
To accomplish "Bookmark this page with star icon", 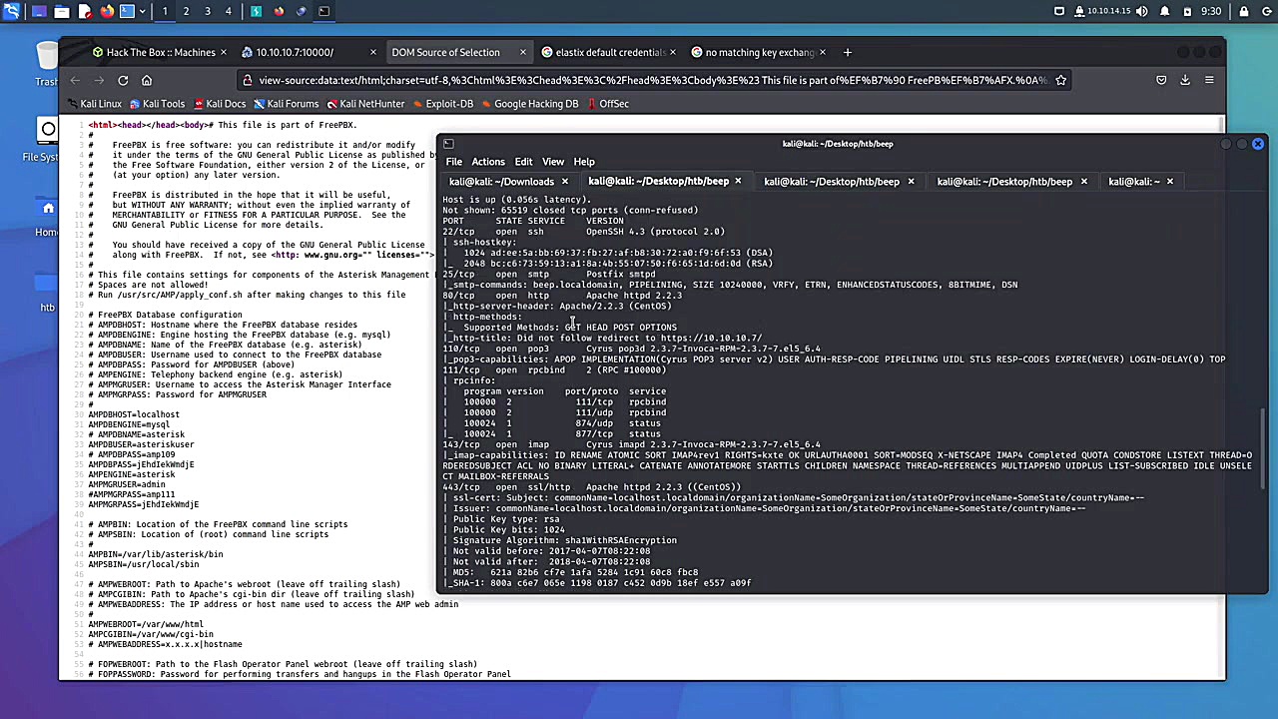I will point(1060,80).
